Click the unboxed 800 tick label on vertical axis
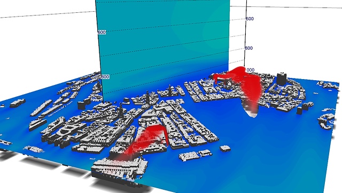 [x=249, y=48]
